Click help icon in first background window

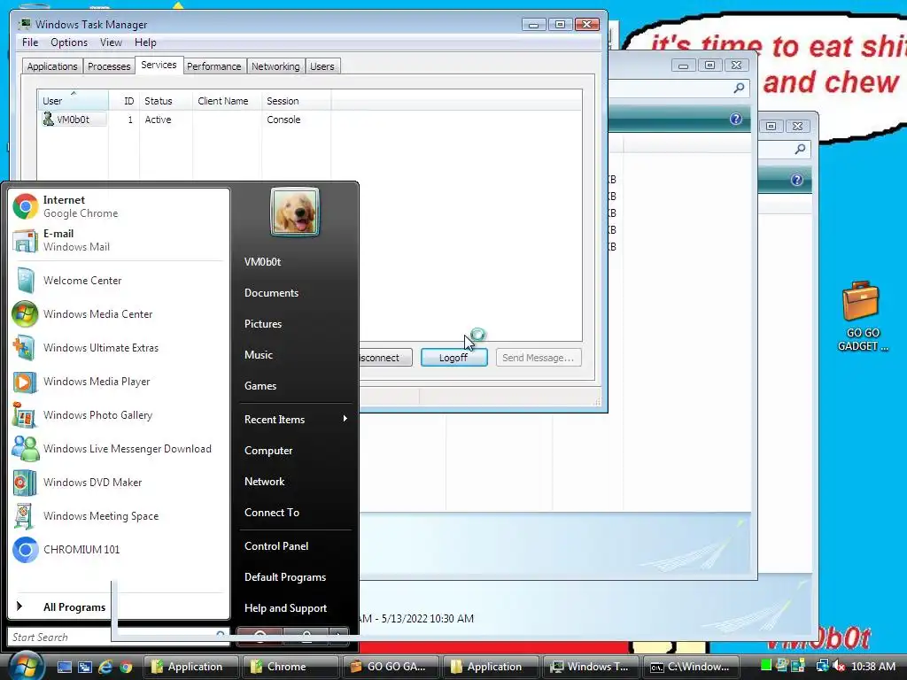pyautogui.click(x=736, y=120)
